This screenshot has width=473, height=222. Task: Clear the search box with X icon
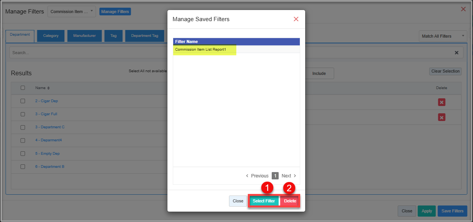click(456, 53)
